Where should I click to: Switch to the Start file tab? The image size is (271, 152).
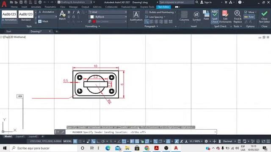click(x=8, y=31)
